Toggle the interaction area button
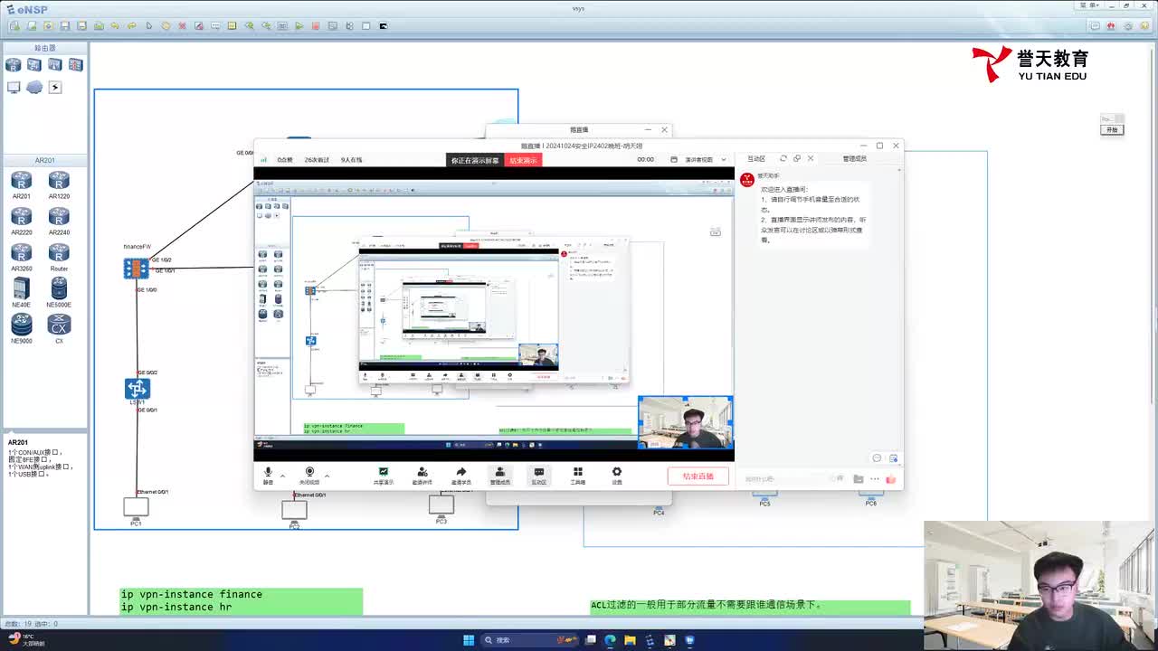The width and height of the screenshot is (1158, 651). (539, 476)
